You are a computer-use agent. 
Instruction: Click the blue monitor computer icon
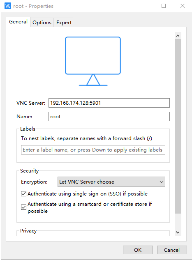point(93,61)
